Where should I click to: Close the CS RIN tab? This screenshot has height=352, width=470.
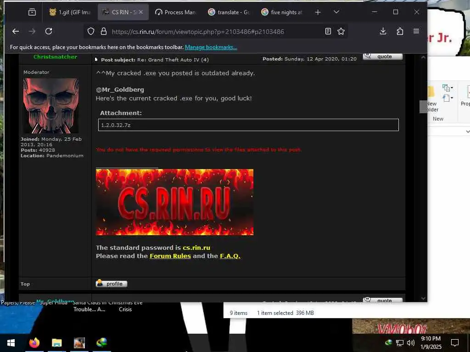pyautogui.click(x=141, y=12)
